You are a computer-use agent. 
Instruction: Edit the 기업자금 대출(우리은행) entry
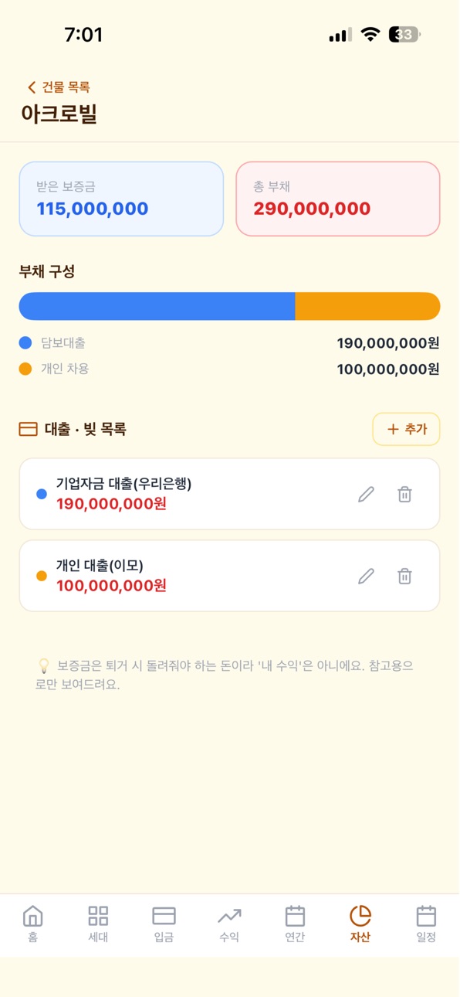[x=366, y=494]
